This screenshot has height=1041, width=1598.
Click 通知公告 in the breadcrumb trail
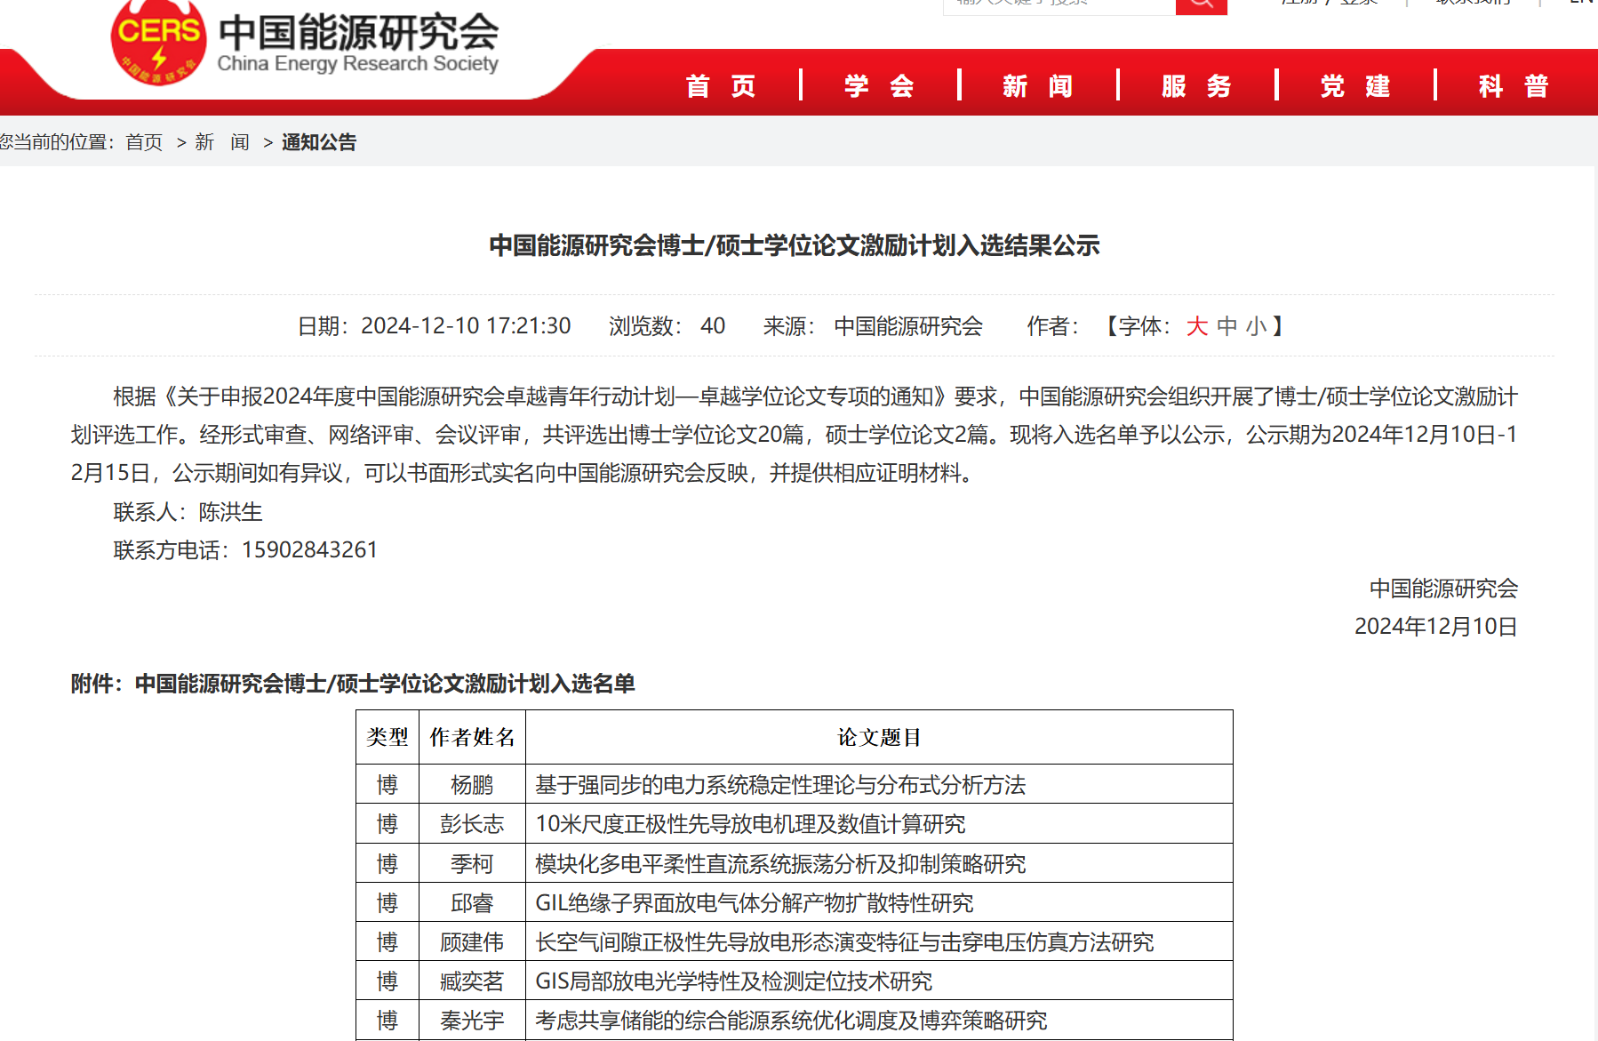pos(319,142)
